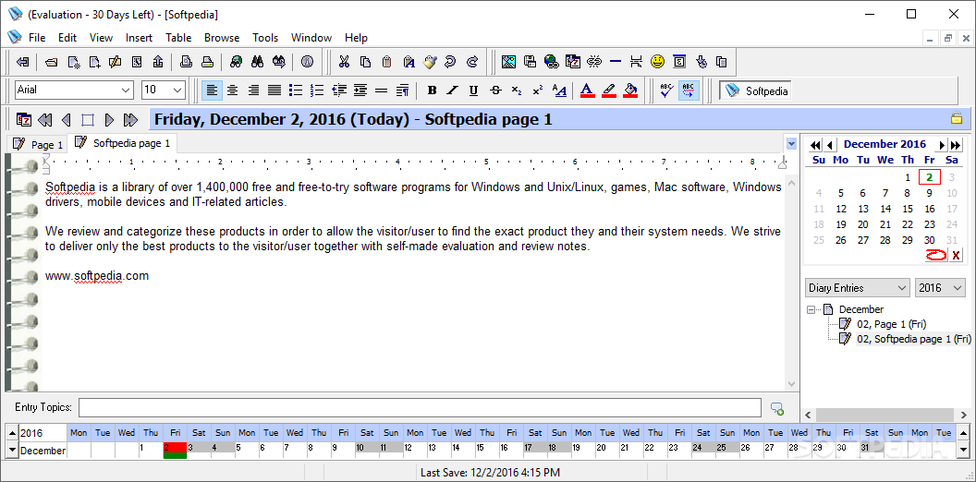Click the subscript formatting icon

click(x=517, y=90)
